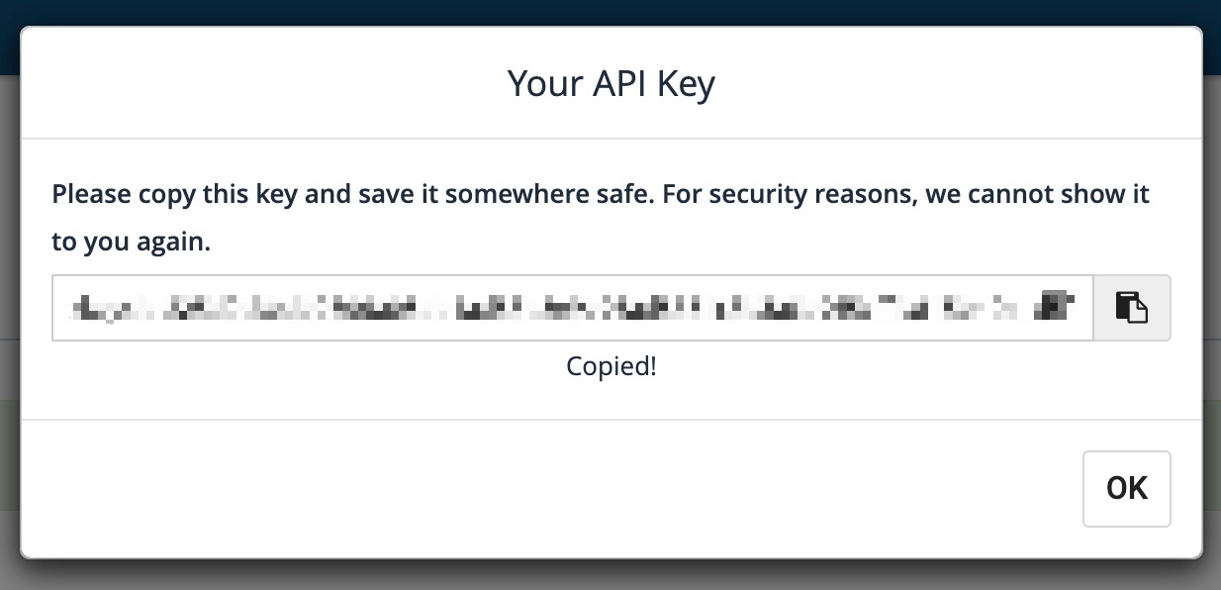Click the "to you again." text line
1221x590 pixels.
tap(131, 243)
